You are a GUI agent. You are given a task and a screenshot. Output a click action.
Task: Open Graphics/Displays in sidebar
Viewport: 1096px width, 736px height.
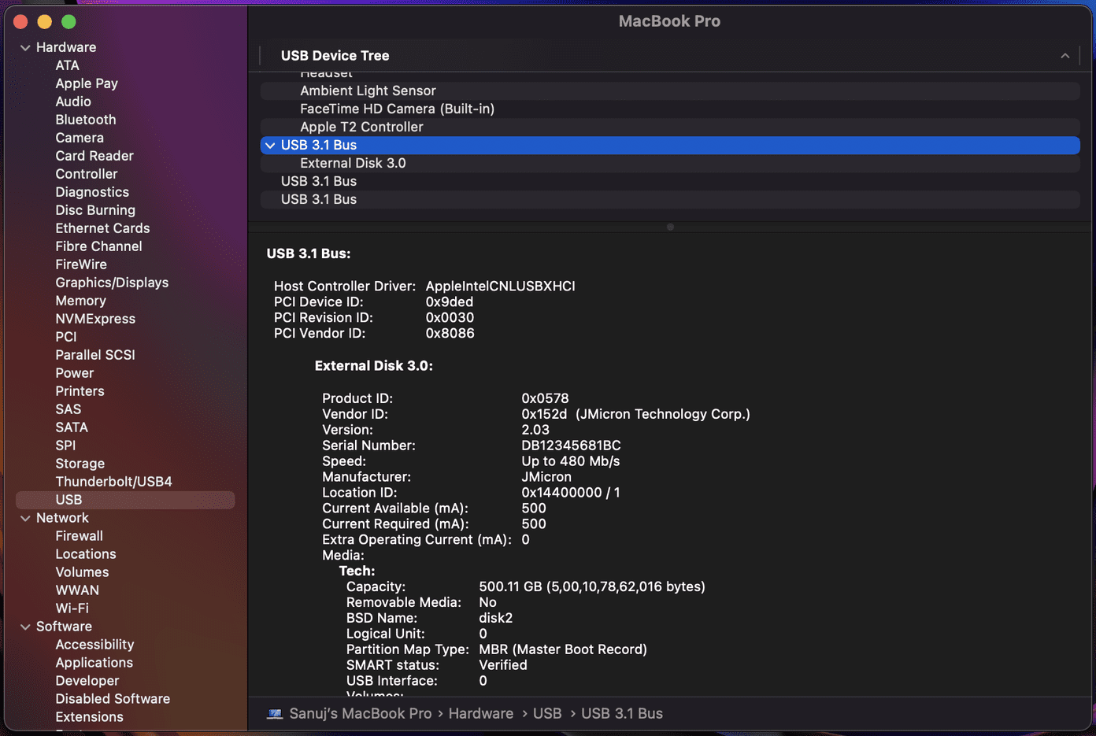tap(112, 283)
